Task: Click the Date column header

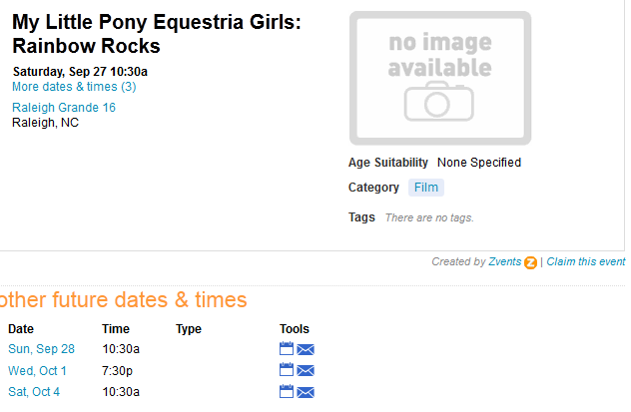Action: tap(21, 329)
